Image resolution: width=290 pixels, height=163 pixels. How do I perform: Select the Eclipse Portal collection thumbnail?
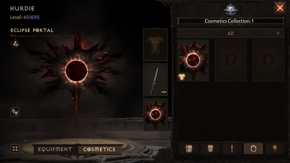[193, 60]
